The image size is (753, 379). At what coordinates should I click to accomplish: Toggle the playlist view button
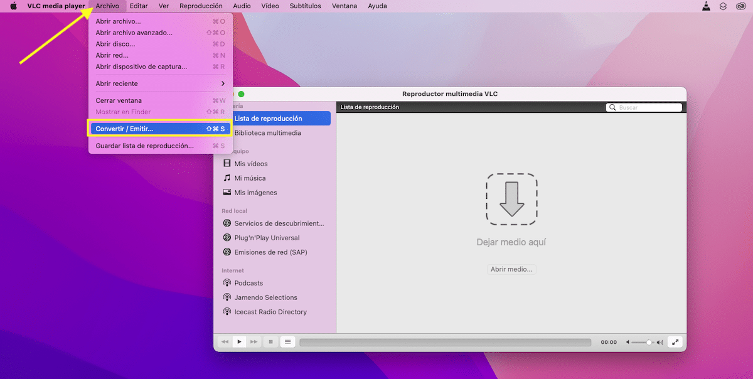click(x=287, y=342)
